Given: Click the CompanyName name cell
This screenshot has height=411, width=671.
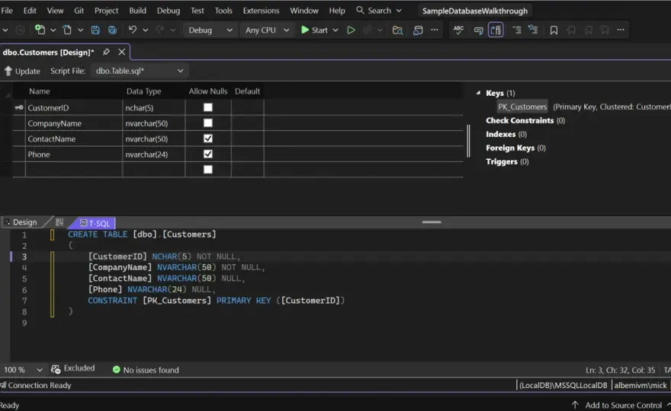Looking at the screenshot, I should tap(74, 123).
